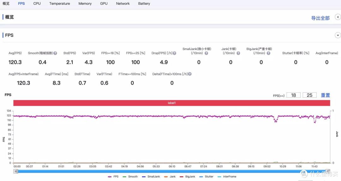
Task: Show help for Jank(卡顿)
Action: coord(238,53)
